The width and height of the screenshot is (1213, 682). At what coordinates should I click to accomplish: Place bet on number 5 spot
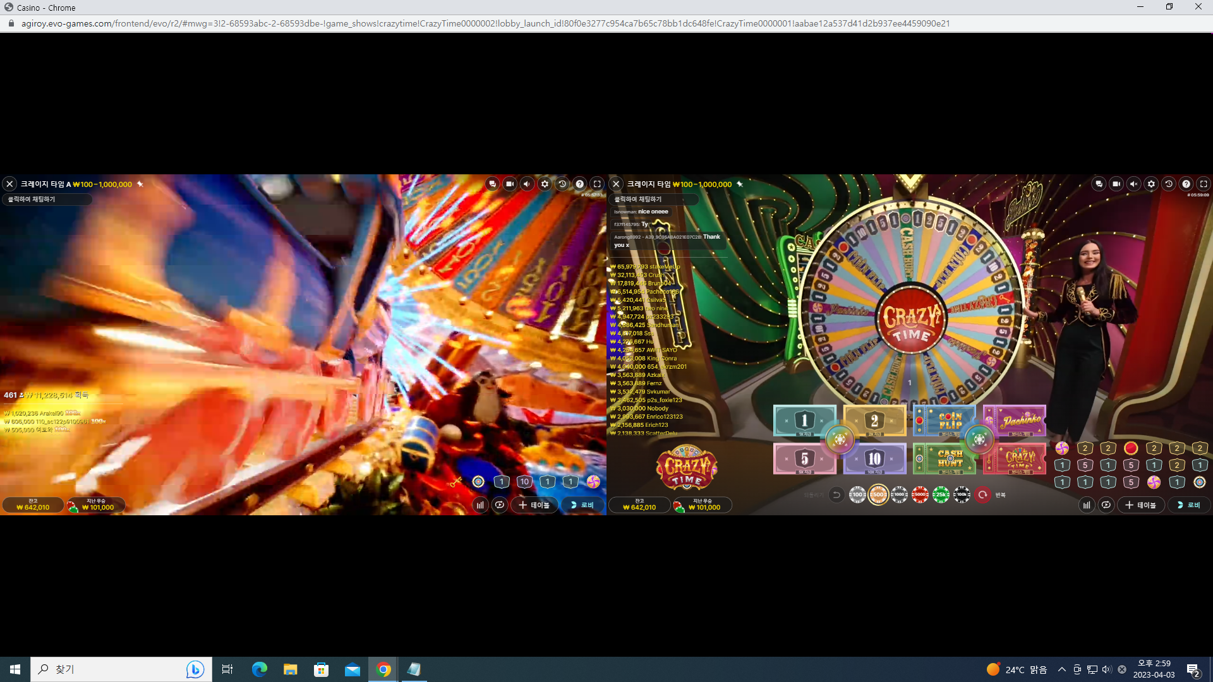(804, 458)
